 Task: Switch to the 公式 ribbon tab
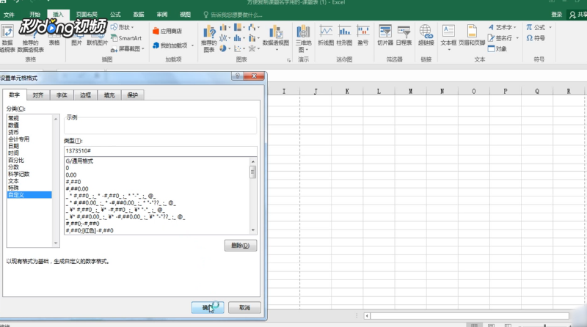coord(115,14)
